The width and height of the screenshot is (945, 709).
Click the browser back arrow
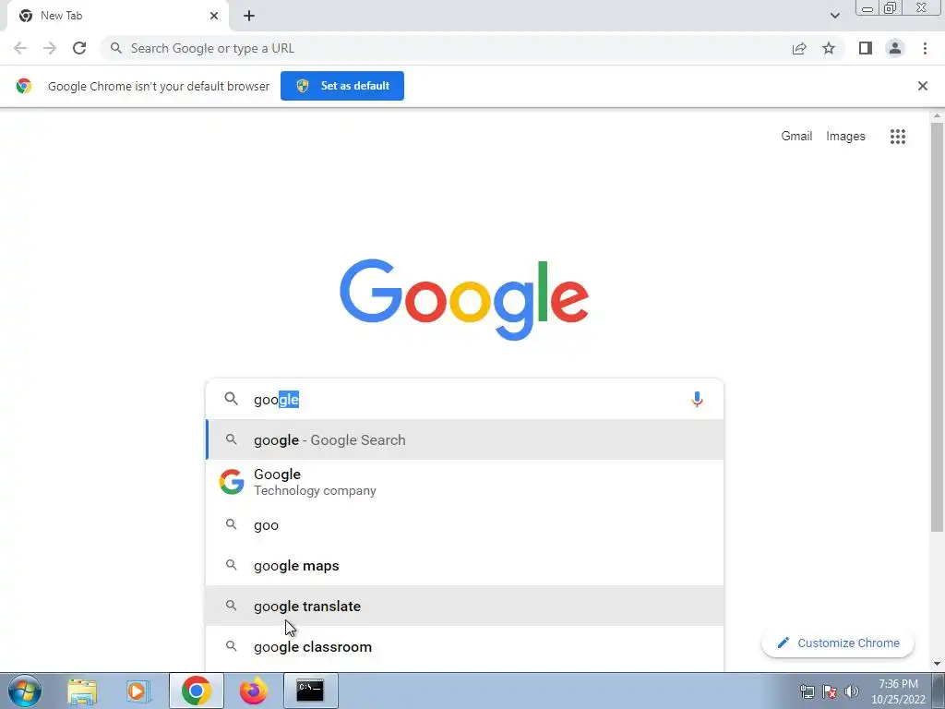click(20, 48)
